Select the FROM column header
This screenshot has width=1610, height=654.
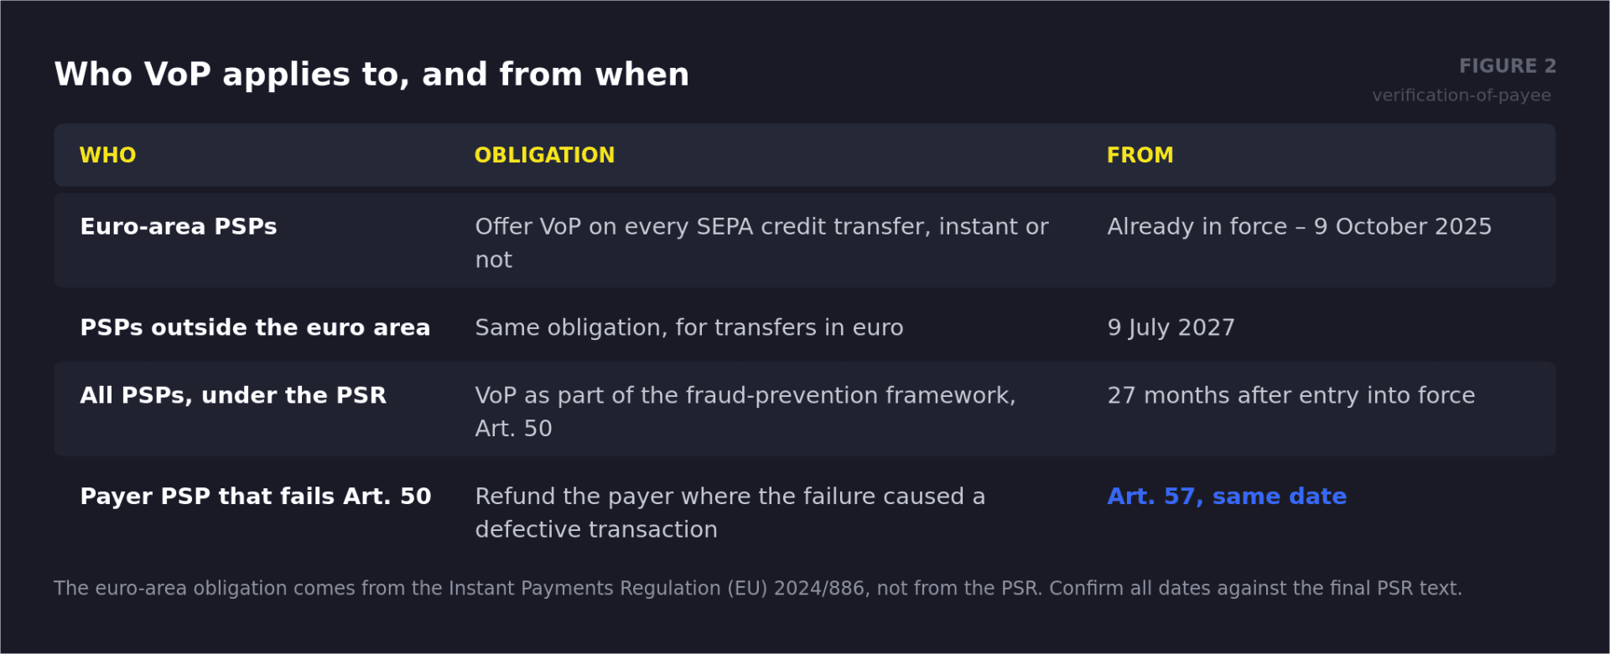click(1140, 155)
